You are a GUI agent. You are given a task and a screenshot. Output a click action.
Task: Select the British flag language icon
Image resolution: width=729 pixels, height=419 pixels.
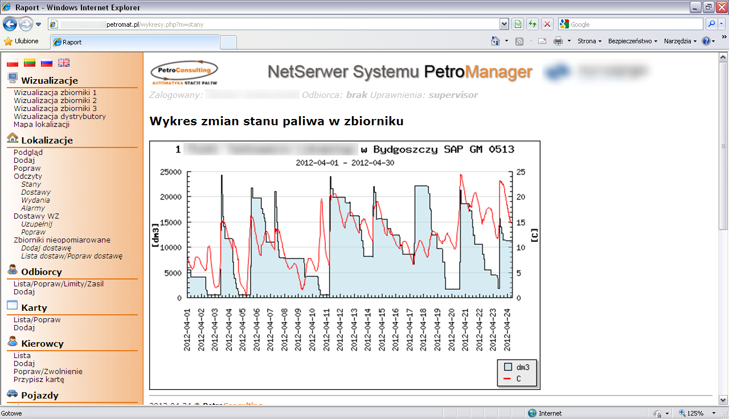[x=64, y=63]
